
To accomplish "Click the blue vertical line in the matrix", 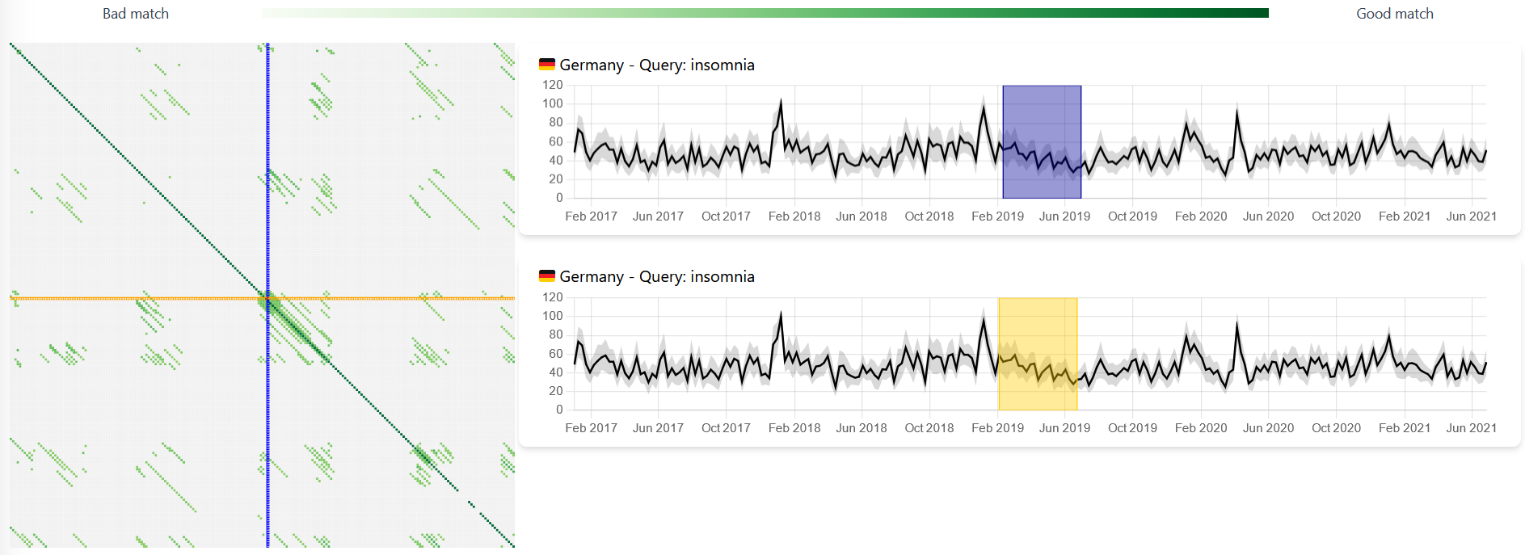I will point(268,162).
